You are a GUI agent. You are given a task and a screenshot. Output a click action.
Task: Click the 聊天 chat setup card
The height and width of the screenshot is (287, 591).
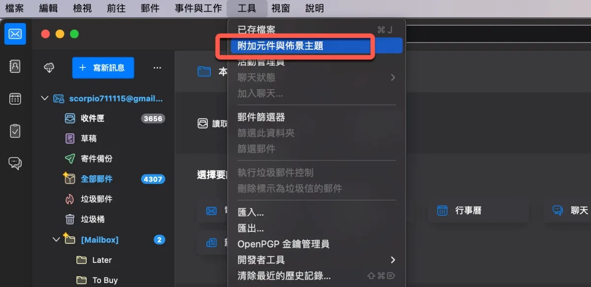567,211
